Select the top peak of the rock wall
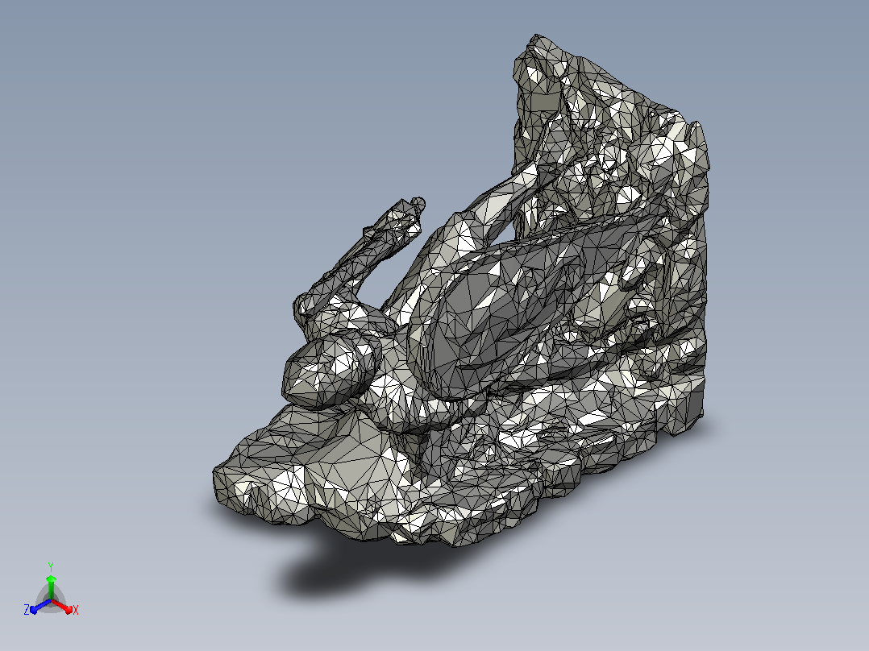Image resolution: width=869 pixels, height=651 pixels. click(536, 39)
